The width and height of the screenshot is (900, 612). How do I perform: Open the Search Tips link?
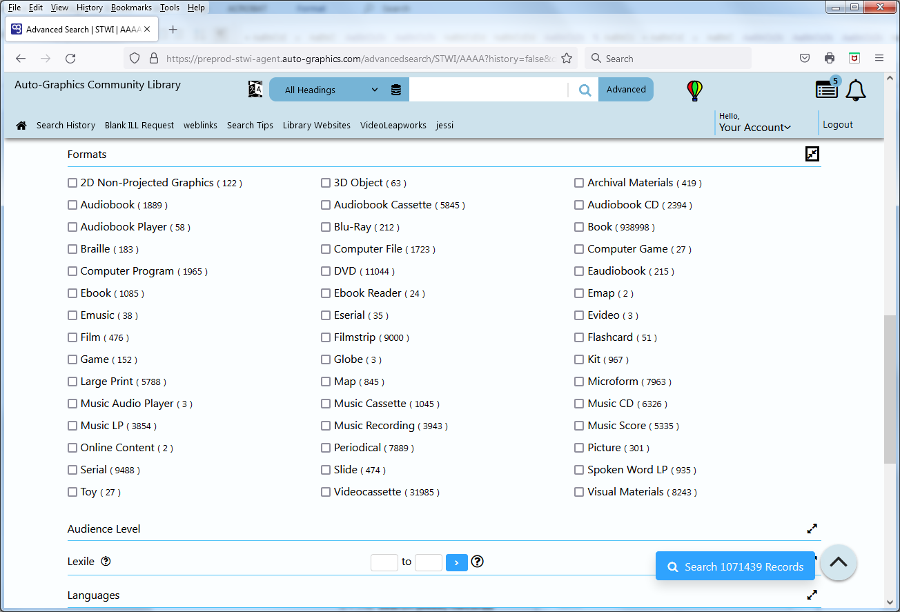pos(250,126)
